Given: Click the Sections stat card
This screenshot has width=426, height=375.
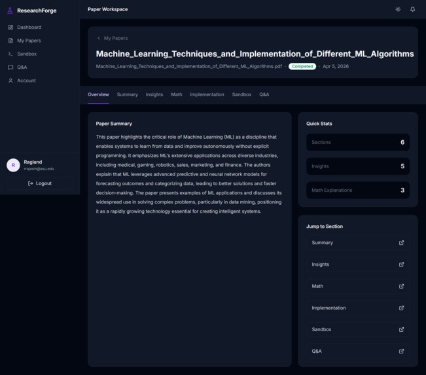Looking at the screenshot, I should pos(358,142).
